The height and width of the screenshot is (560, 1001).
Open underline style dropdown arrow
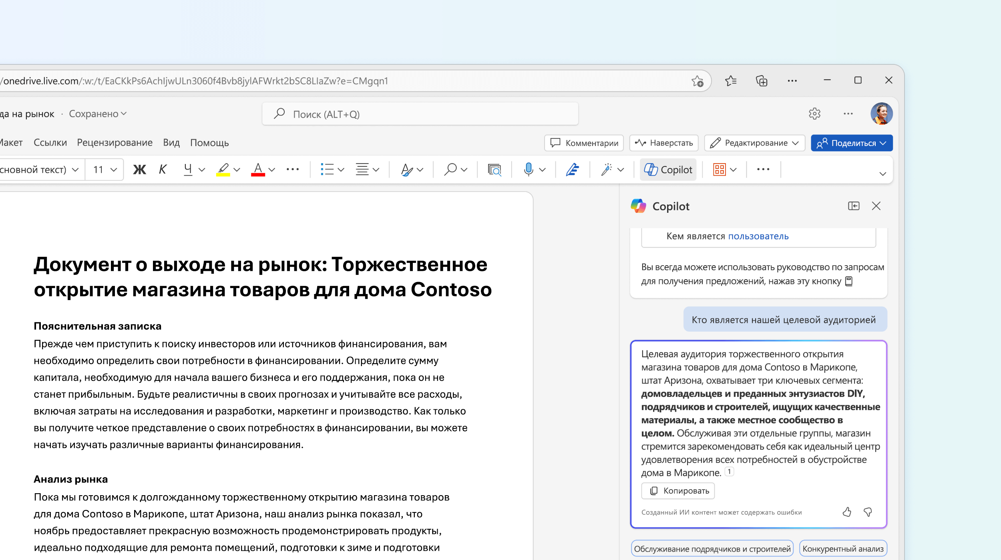(x=202, y=170)
